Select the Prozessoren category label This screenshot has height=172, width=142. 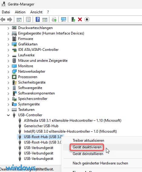28,77
